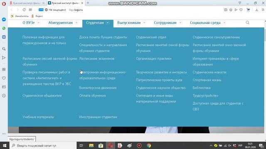This screenshot has height=149, width=266.
Task: Open Социальная среда menu item
Action: [x=205, y=23]
